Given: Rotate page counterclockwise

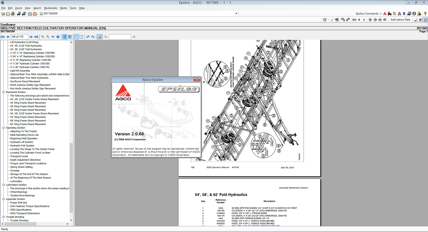Looking at the screenshot, I should coord(88,37).
